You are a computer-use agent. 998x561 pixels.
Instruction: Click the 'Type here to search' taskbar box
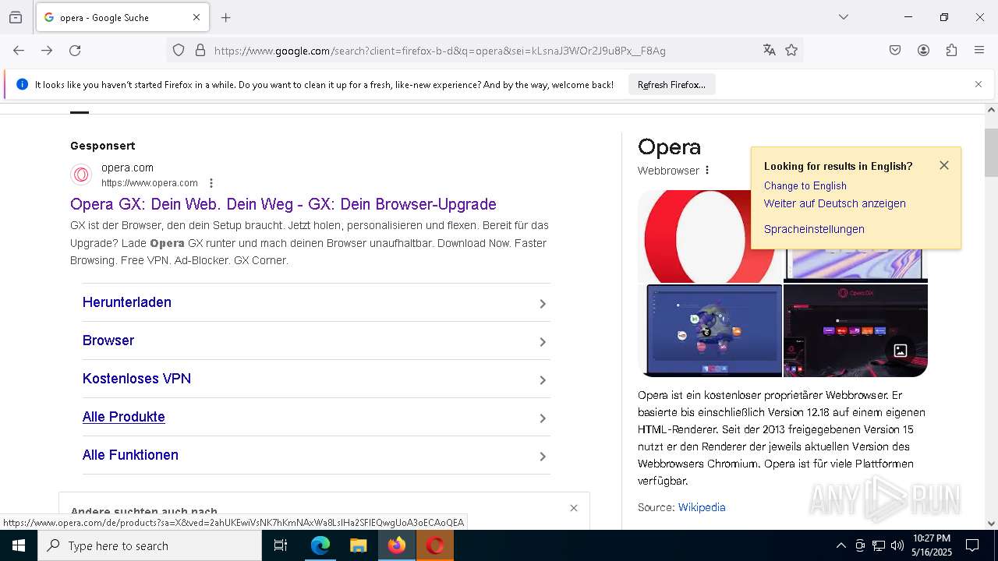(150, 545)
